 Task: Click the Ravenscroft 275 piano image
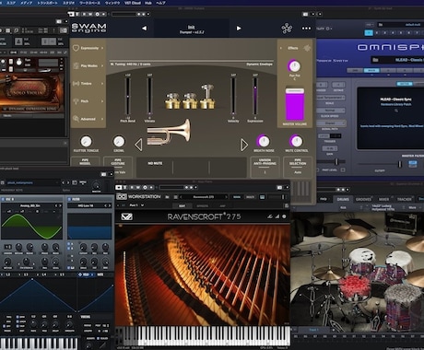pyautogui.click(x=203, y=274)
